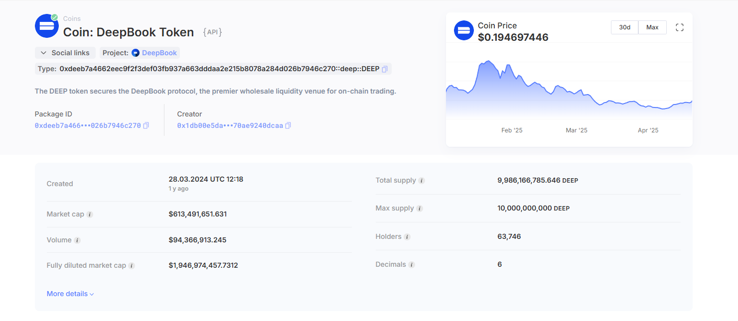Click the DEEP token description text

pos(215,92)
